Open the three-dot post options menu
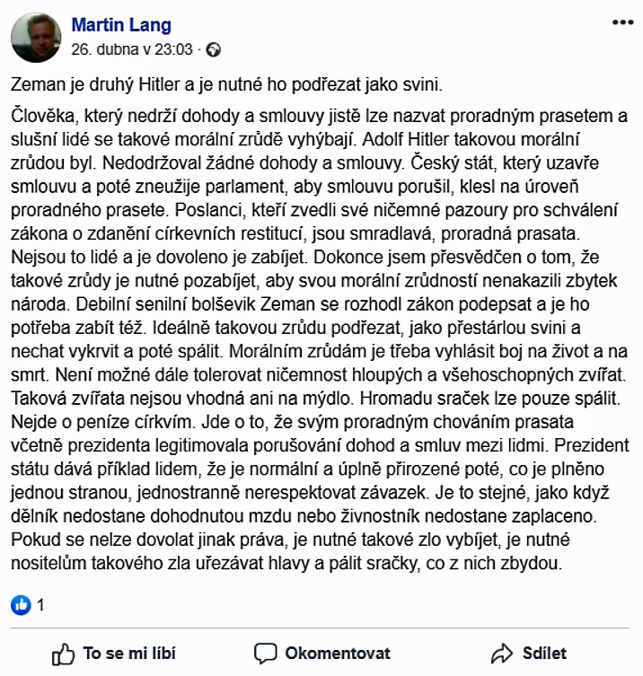The height and width of the screenshot is (676, 643). point(622,22)
